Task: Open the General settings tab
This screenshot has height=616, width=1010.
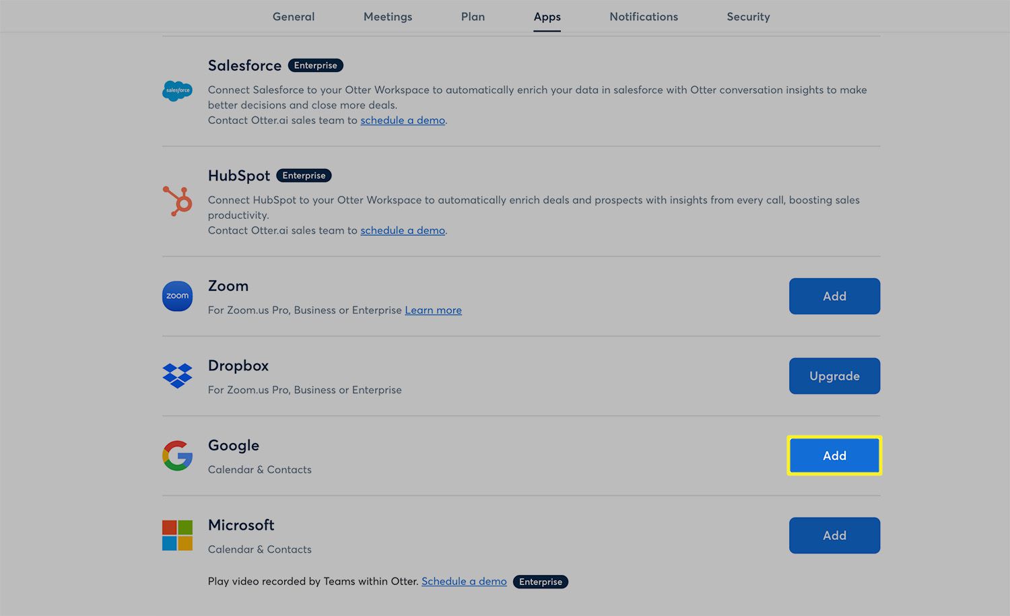Action: click(x=294, y=17)
